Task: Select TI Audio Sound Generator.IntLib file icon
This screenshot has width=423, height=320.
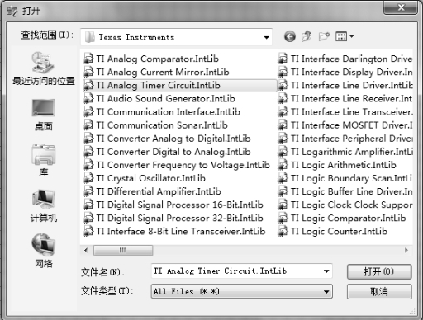Action: [88, 98]
